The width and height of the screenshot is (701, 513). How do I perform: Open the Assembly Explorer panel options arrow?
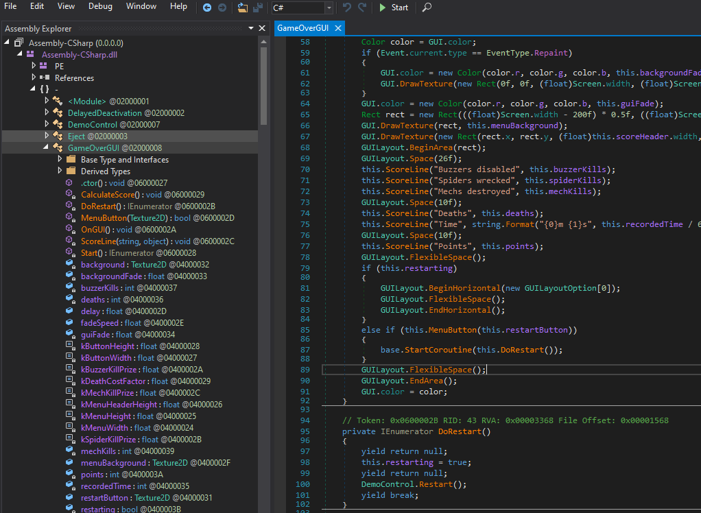tap(251, 28)
